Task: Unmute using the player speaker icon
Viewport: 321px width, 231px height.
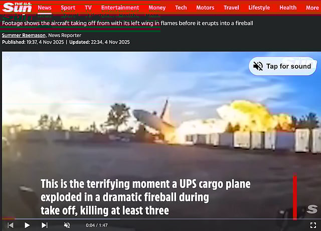Action: [x=67, y=225]
